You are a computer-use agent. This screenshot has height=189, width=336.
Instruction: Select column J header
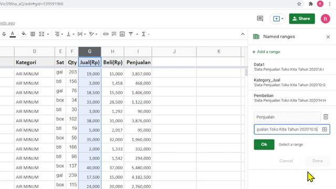tap(174, 51)
